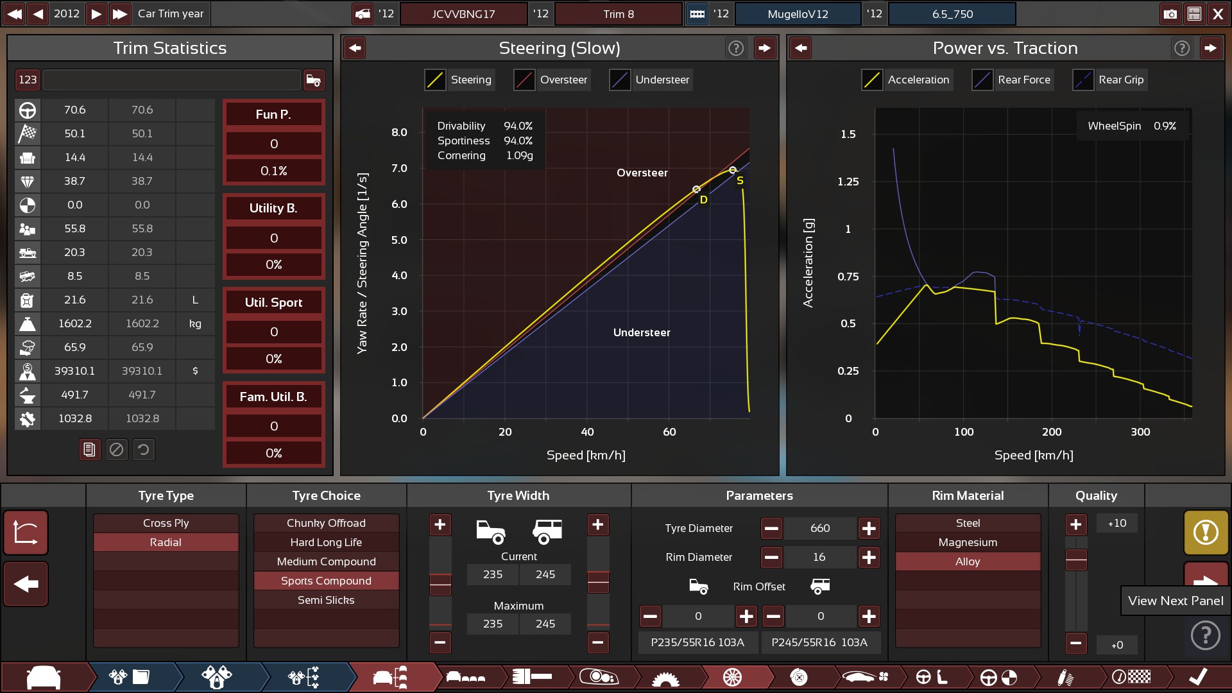The width and height of the screenshot is (1232, 693).
Task: Click the copy statistics icon
Action: click(90, 450)
